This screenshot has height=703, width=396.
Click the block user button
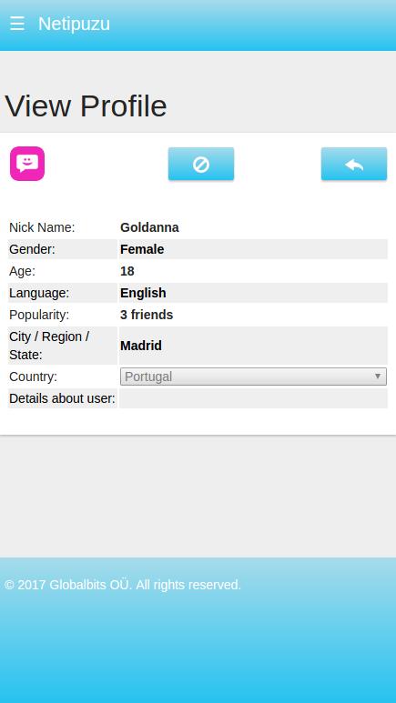click(201, 164)
